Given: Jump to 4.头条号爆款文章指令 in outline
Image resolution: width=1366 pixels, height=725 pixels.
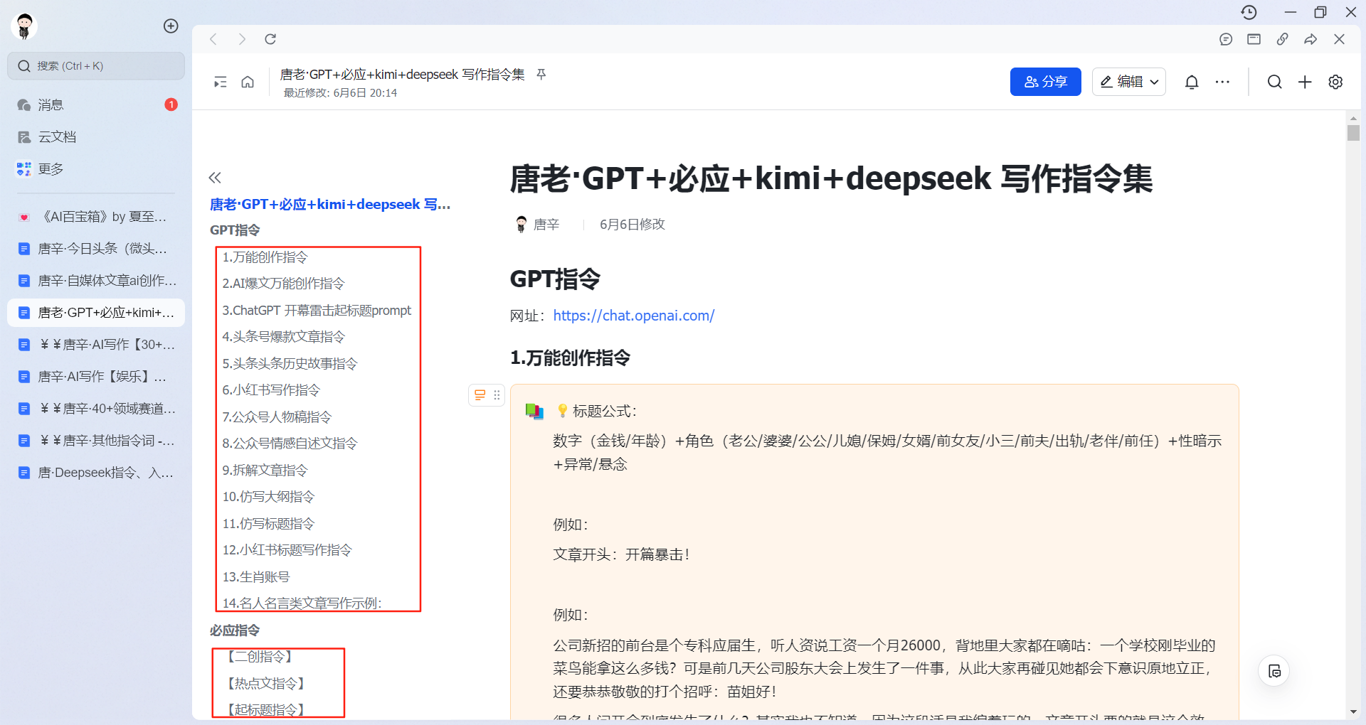Looking at the screenshot, I should coord(283,337).
